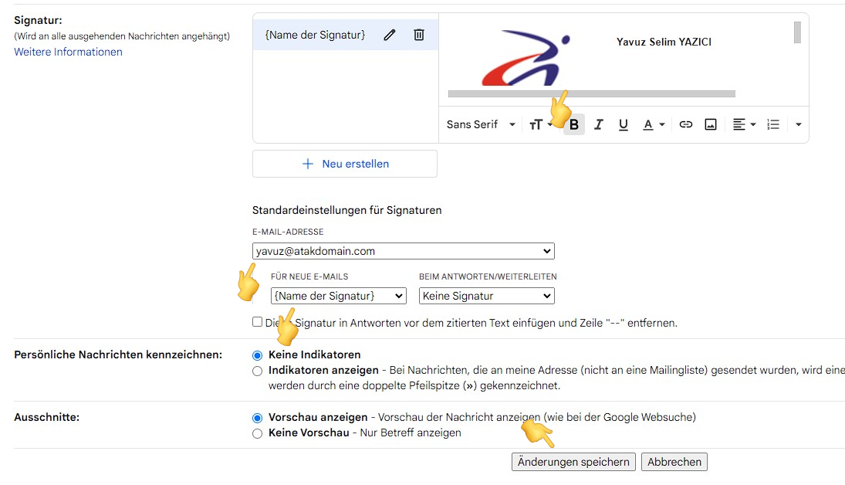Image resolution: width=845 pixels, height=485 pixels.
Task: Insert an image into the signature
Action: point(710,124)
